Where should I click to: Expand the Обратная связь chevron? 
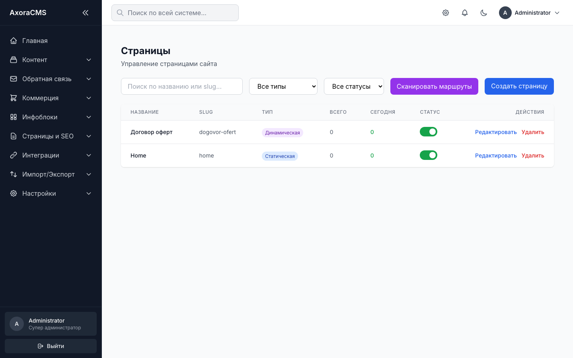click(89, 79)
